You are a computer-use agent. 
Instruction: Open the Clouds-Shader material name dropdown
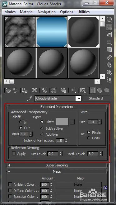point(79,98)
